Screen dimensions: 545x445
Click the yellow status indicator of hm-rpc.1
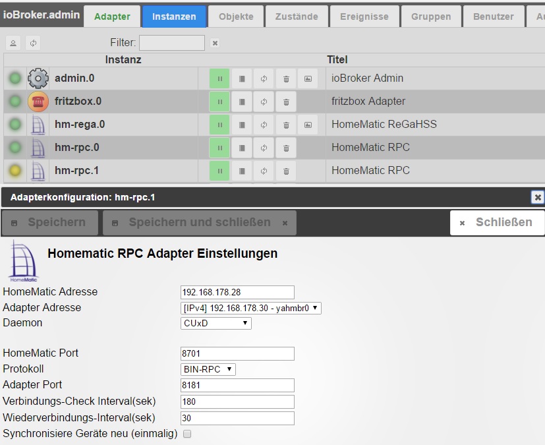coord(15,171)
